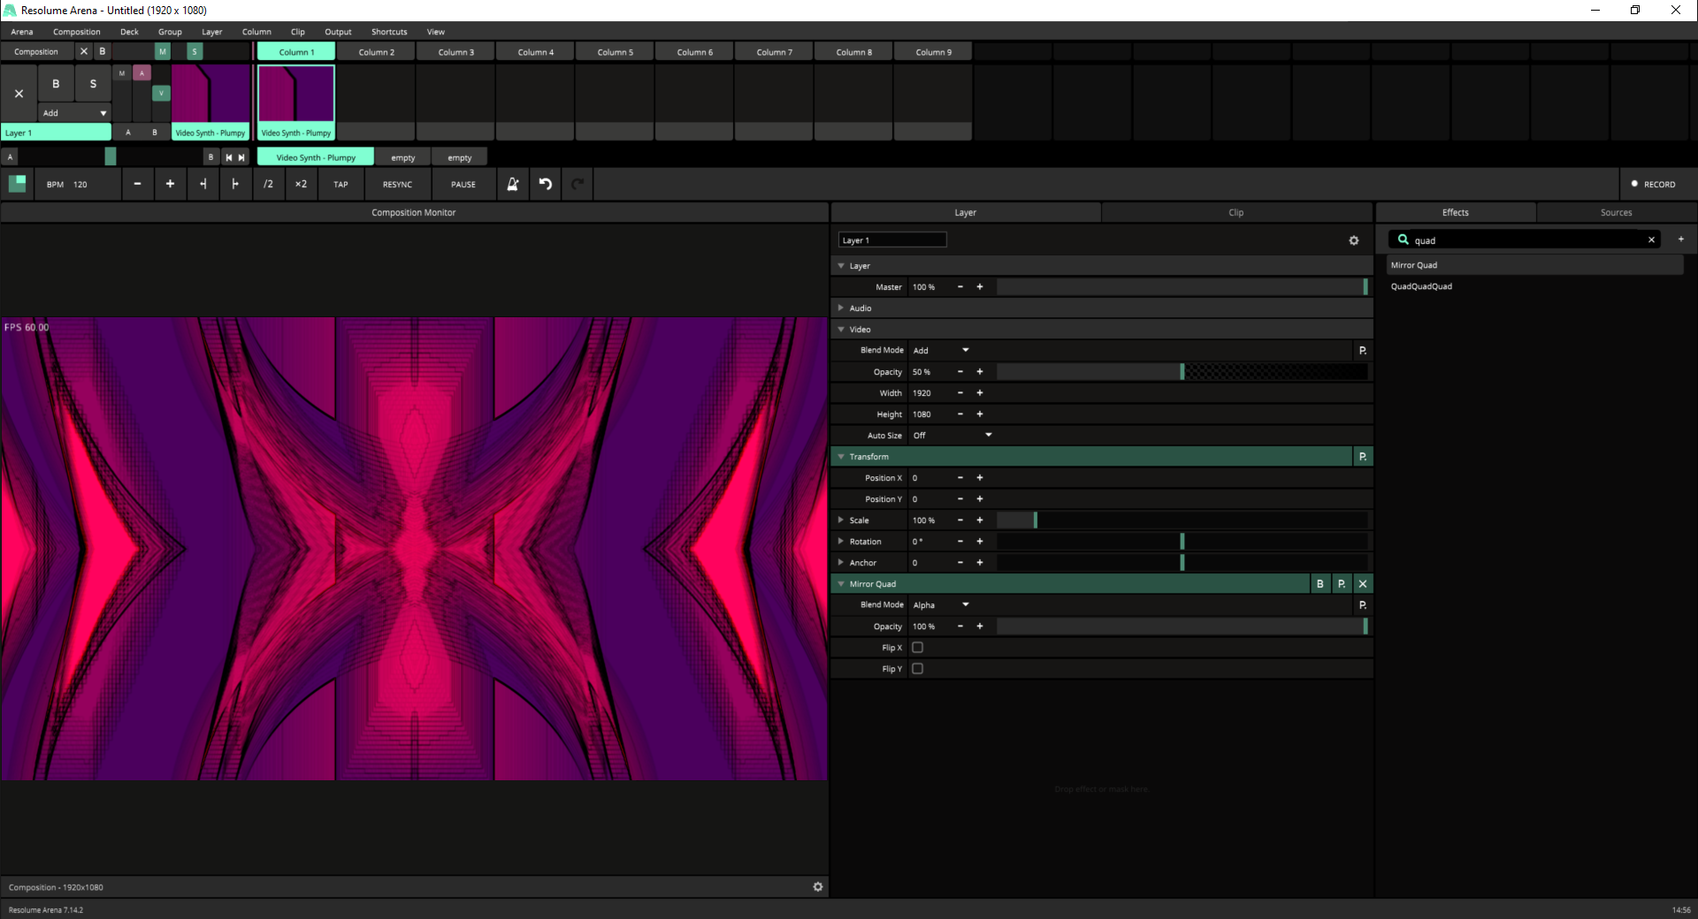Click the Layer 1 clear X button

pyautogui.click(x=19, y=94)
